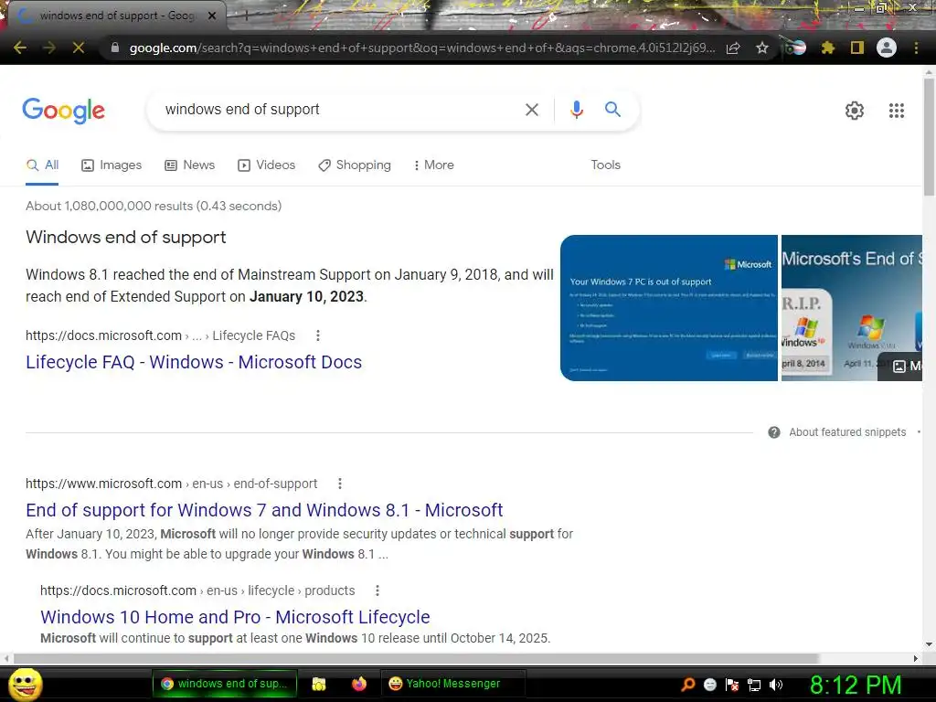The image size is (936, 702).
Task: Close the windows end of support tab
Action: point(212,16)
